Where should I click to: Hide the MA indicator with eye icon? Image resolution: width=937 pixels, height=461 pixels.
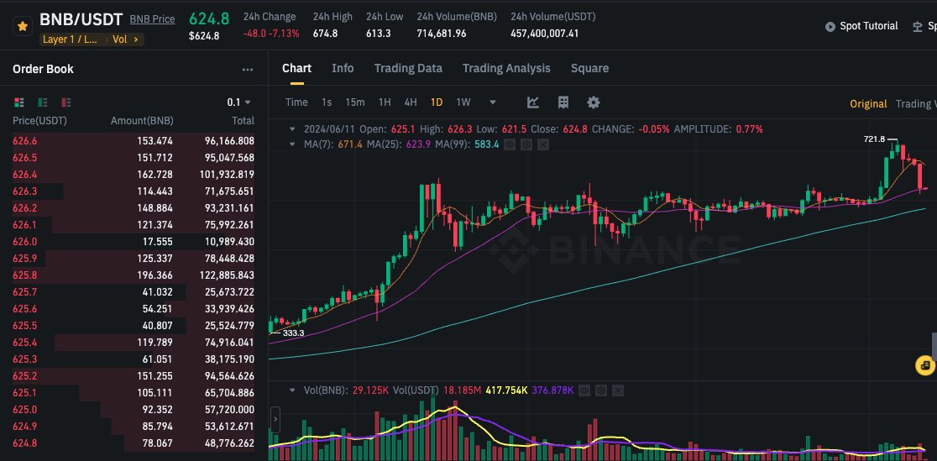click(510, 144)
